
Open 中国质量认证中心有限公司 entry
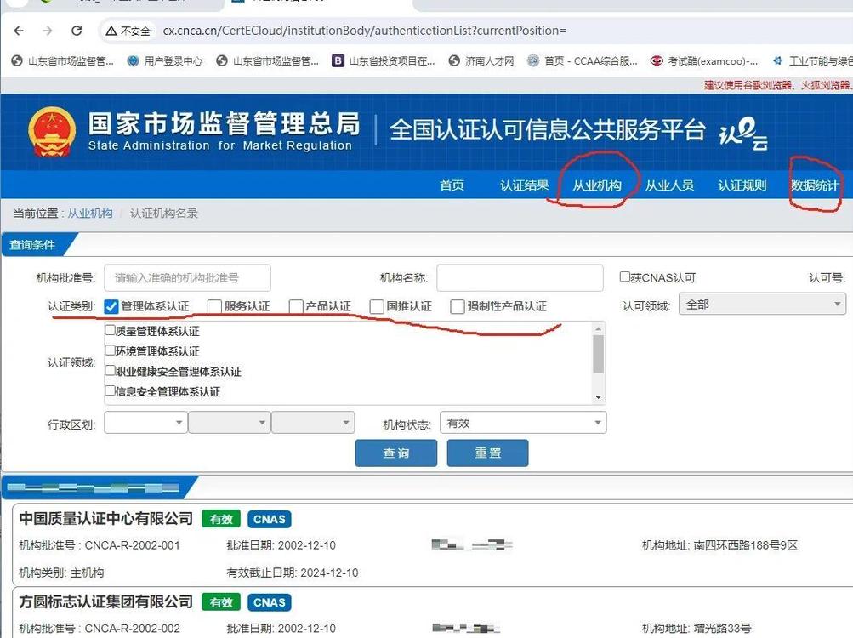[x=106, y=518]
